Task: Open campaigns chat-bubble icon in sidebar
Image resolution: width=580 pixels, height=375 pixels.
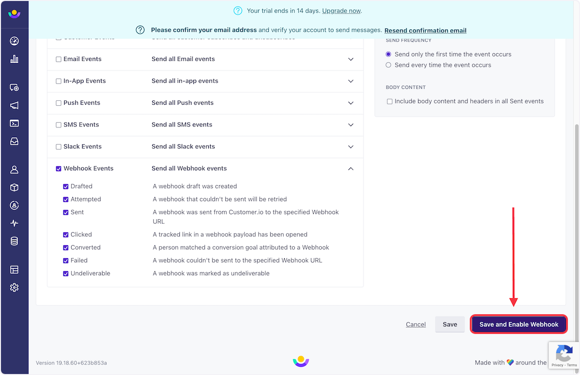Action: pos(14,88)
